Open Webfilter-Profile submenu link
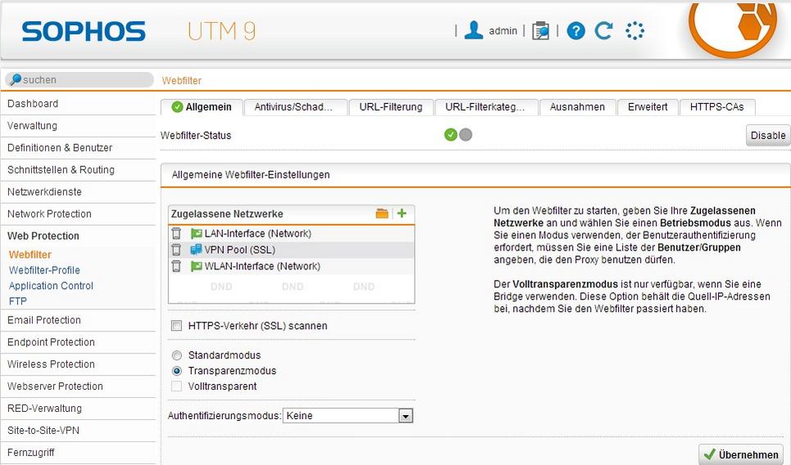Viewport: 791px width, 465px height. [x=44, y=270]
